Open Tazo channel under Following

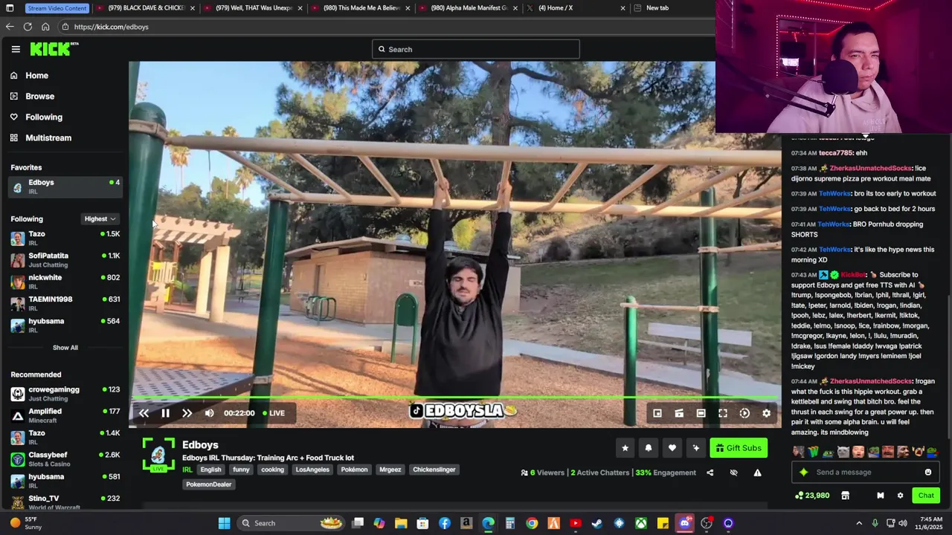click(65, 238)
